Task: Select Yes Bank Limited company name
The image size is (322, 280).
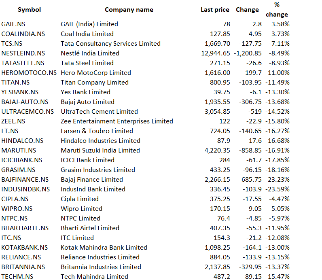Action: (x=85, y=92)
